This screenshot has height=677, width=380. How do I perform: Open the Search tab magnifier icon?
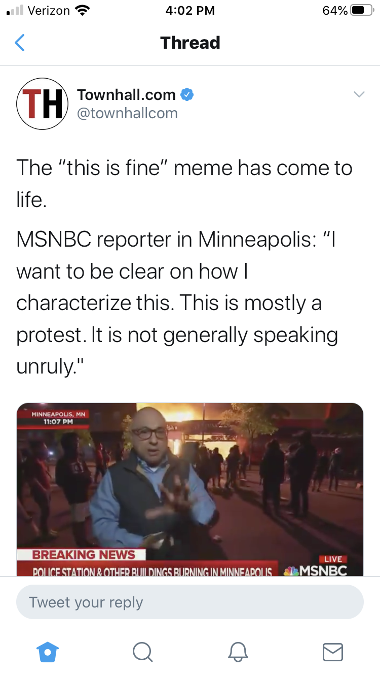point(142,652)
